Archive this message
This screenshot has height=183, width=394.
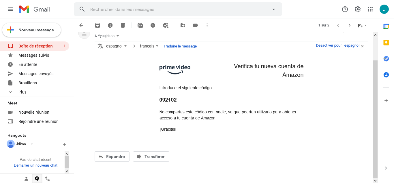pyautogui.click(x=97, y=25)
